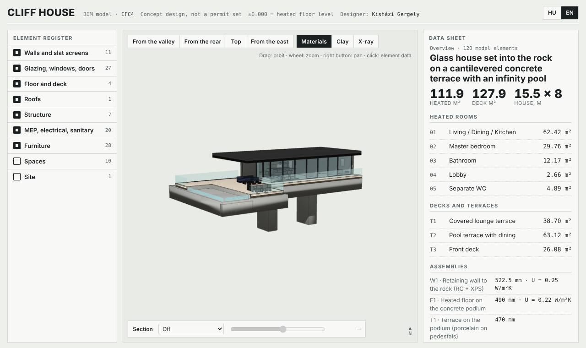Choose X-ray render mode
This screenshot has width=586, height=348.
366,42
